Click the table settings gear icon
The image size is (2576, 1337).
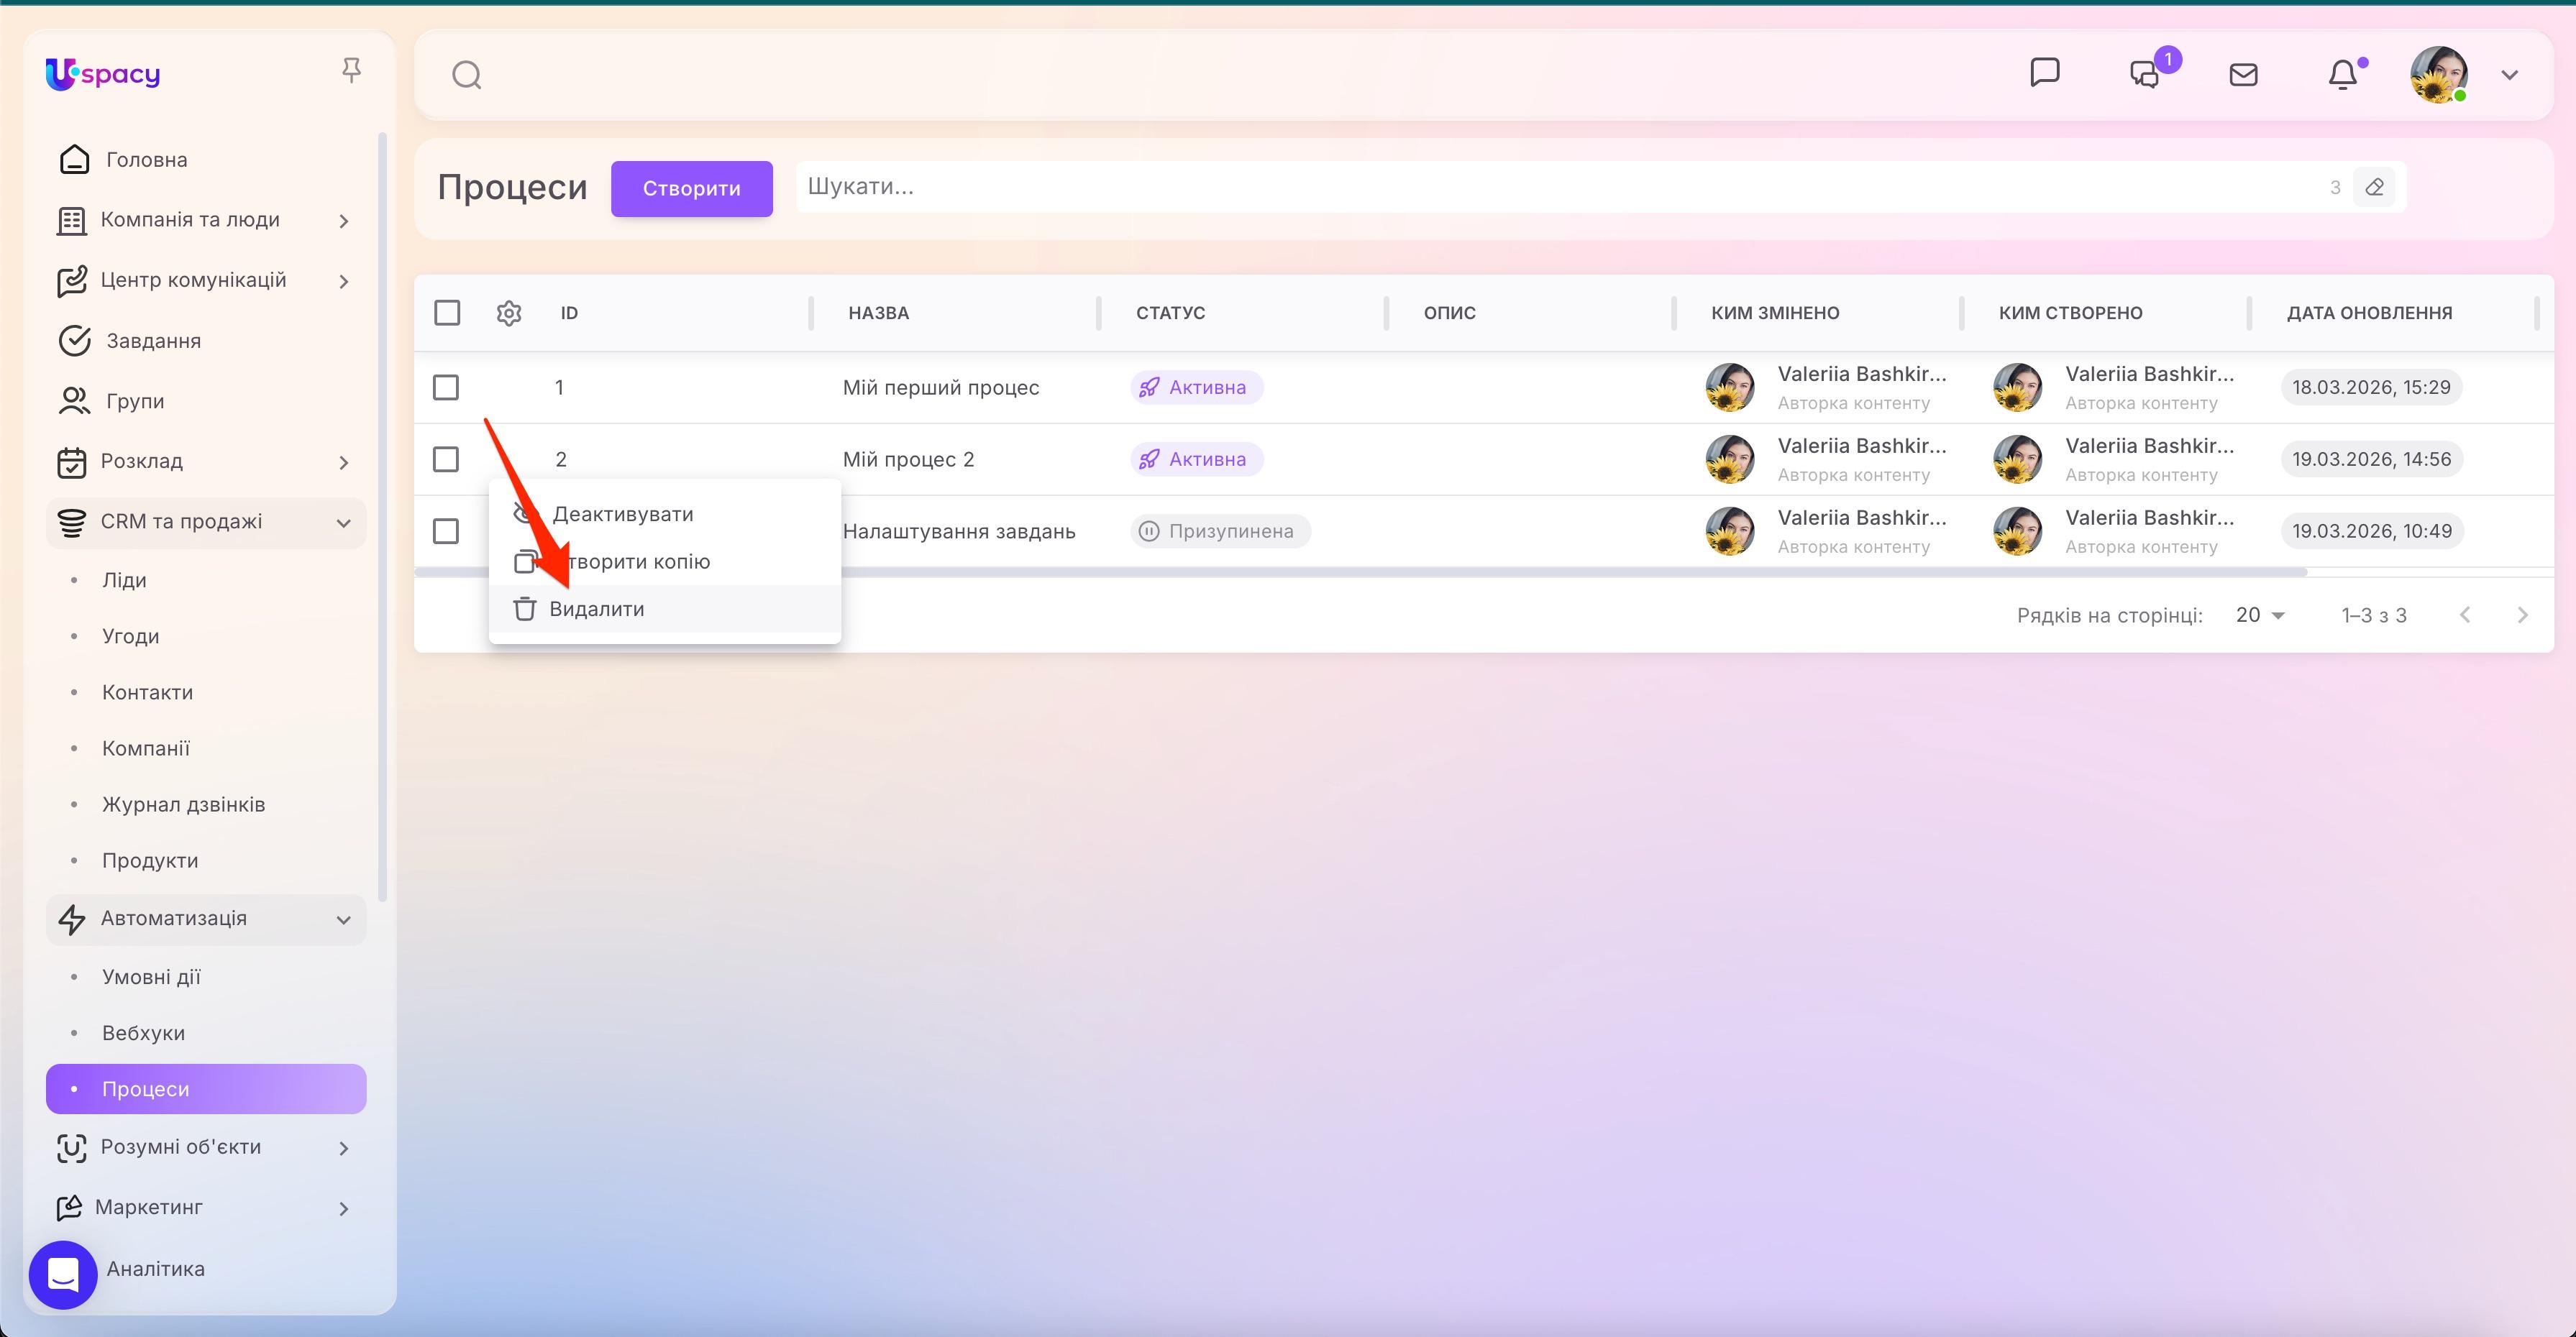click(509, 313)
